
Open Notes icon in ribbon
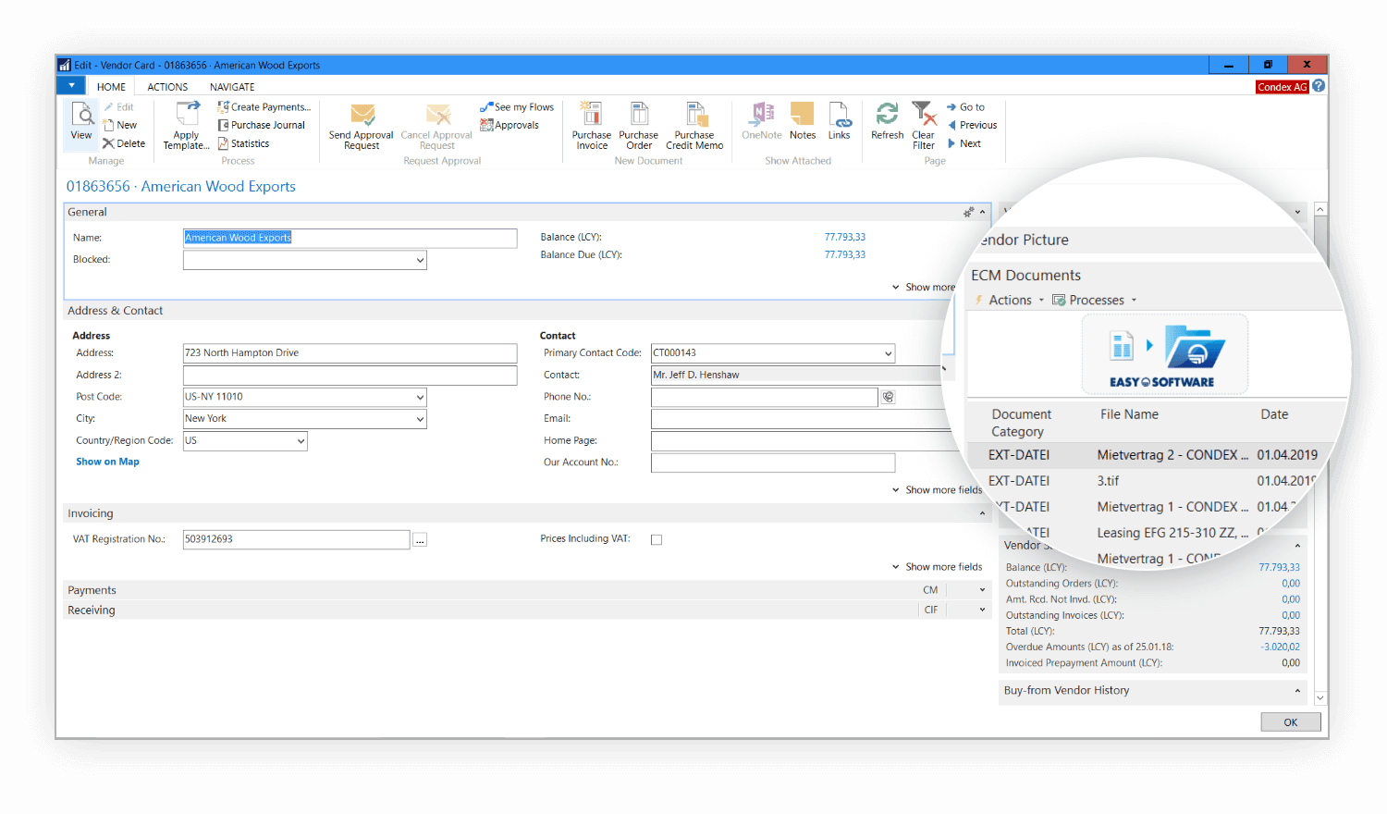click(x=803, y=121)
